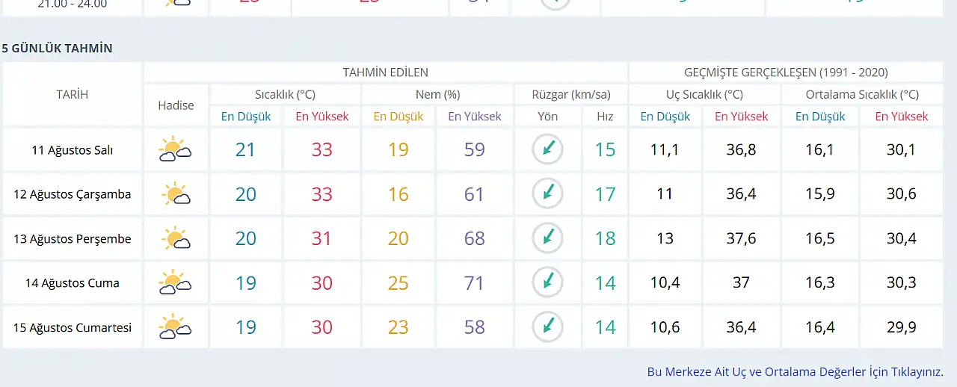957x387 pixels.
Task: Open the Uç ve Ortalama Değerler link
Action: (x=795, y=371)
